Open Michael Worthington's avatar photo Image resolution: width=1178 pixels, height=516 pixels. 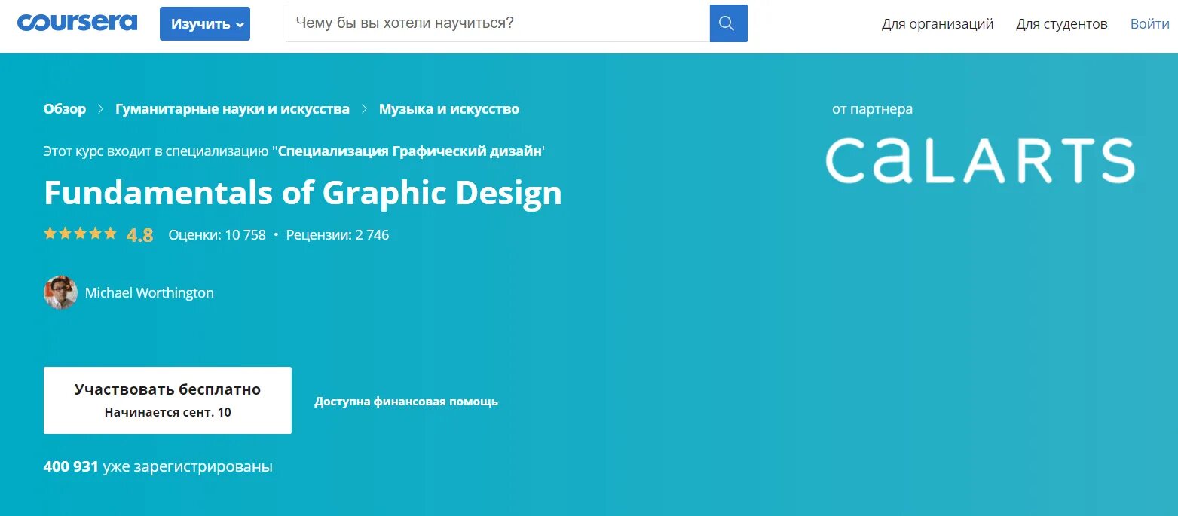tap(60, 292)
